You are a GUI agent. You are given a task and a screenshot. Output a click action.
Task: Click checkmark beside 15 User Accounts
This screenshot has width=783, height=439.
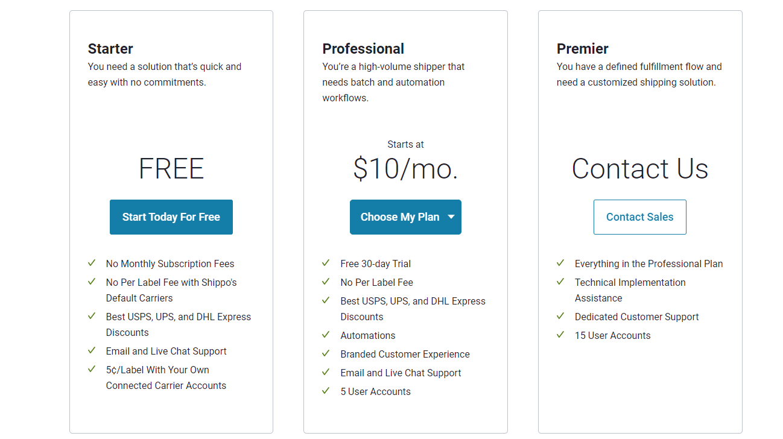click(x=560, y=335)
